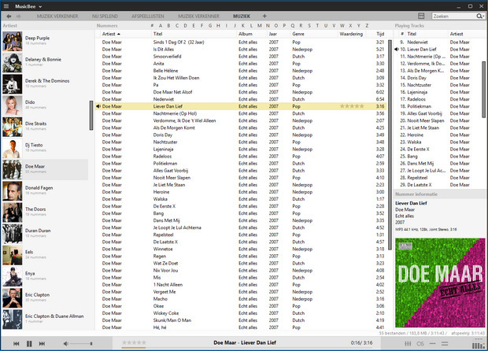Skip to the next track
Screen dimensions: 488x351
pyautogui.click(x=42, y=344)
